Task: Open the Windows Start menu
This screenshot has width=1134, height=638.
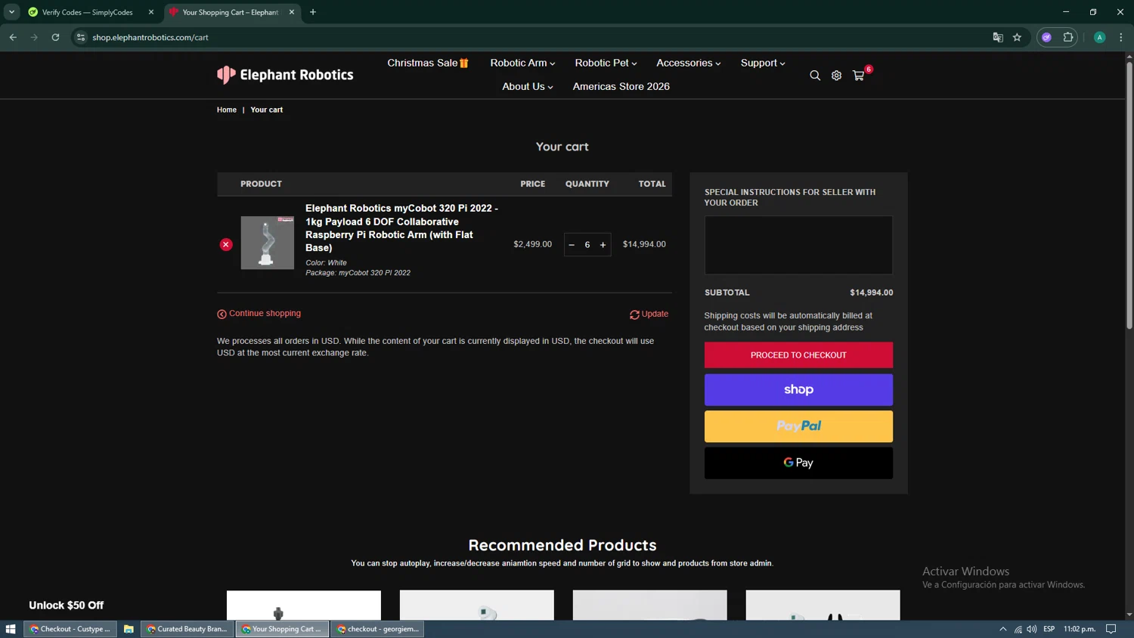Action: coord(11,629)
